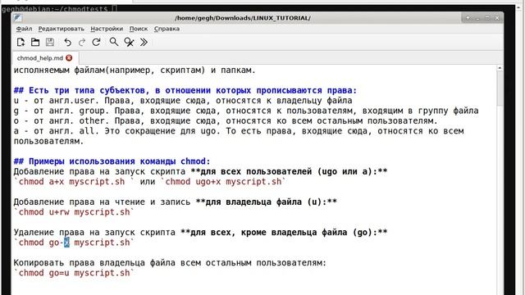Redo the last undone edit
This screenshot has width=525, height=295.
click(82, 42)
